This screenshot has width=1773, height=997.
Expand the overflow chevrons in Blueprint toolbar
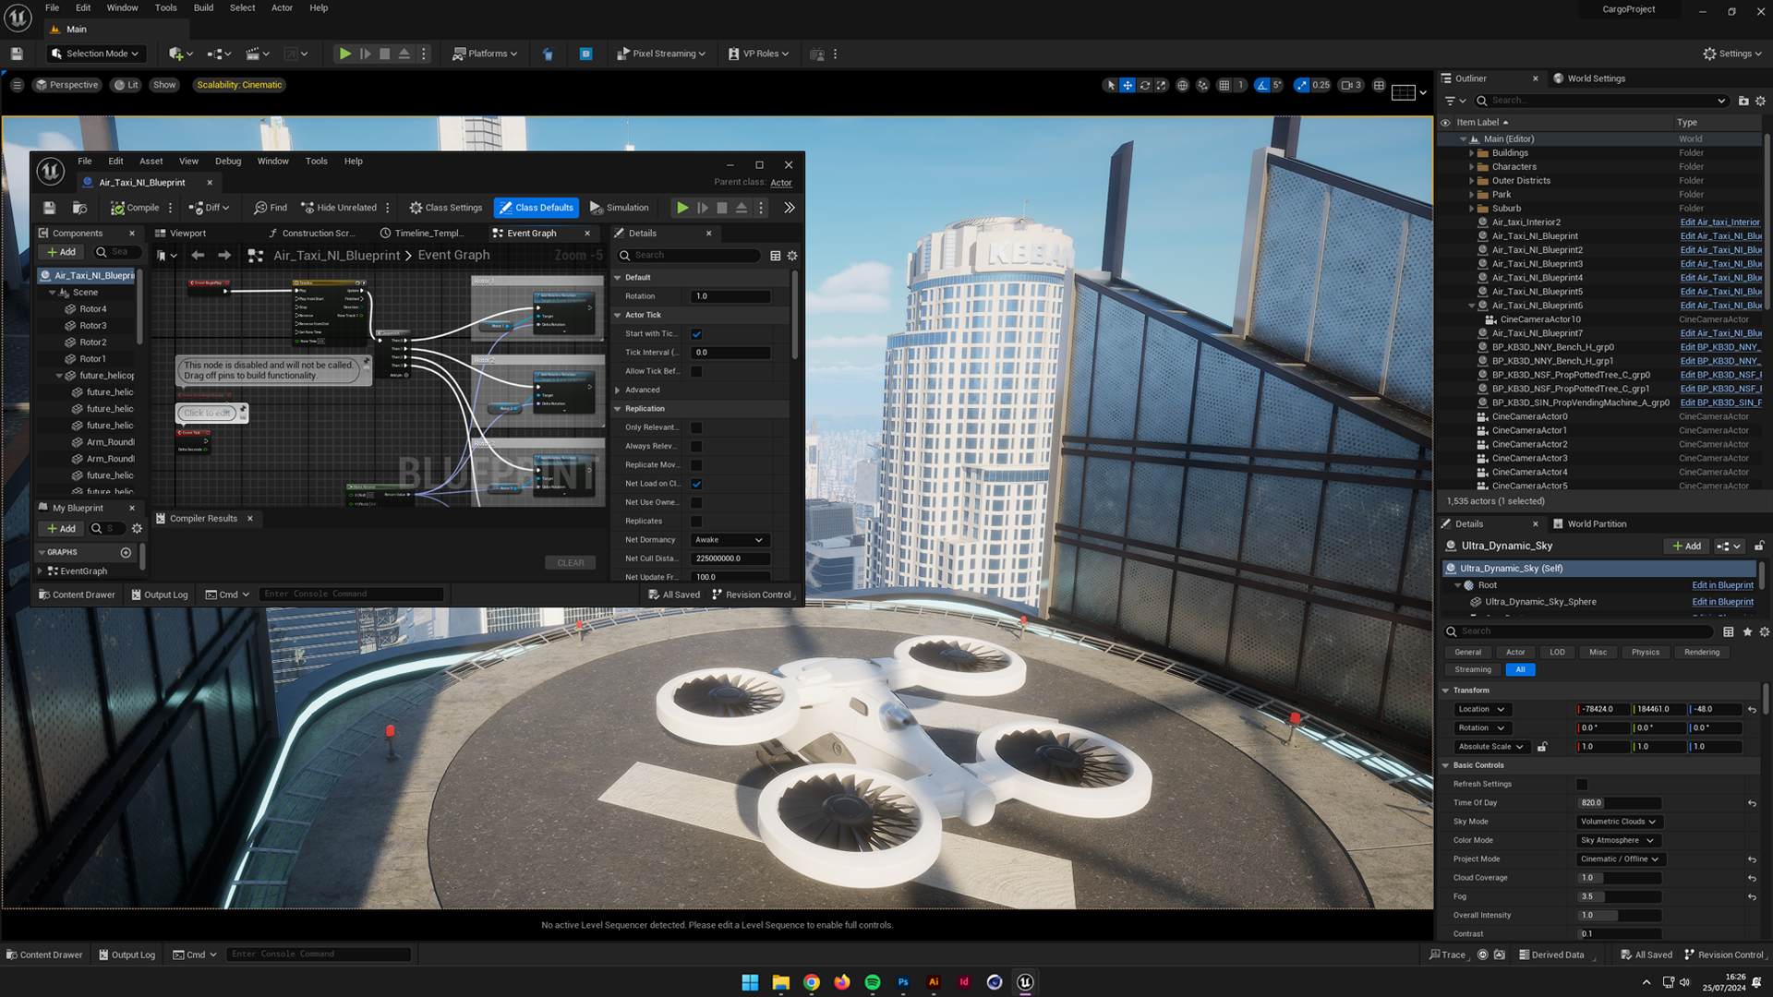(790, 208)
